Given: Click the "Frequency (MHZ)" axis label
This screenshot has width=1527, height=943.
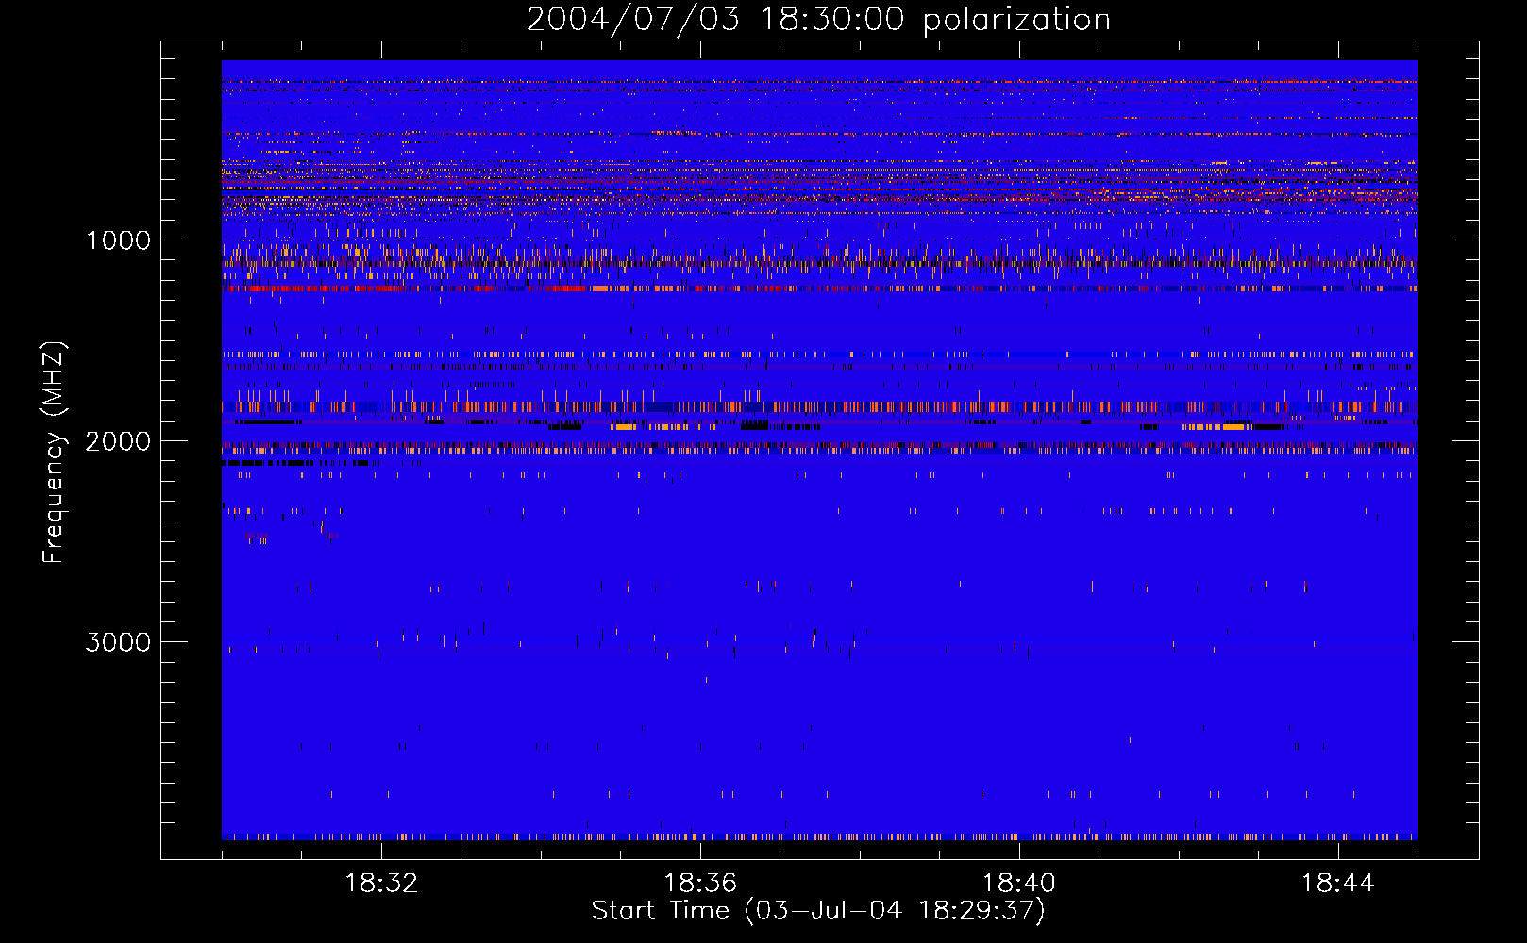Looking at the screenshot, I should coord(54,453).
